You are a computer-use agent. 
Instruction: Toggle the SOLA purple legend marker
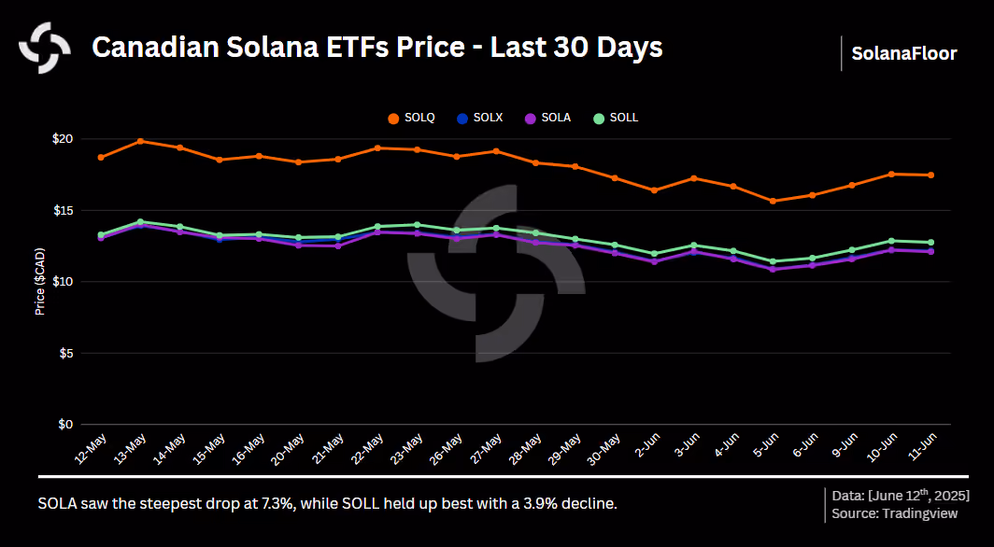pyautogui.click(x=531, y=118)
